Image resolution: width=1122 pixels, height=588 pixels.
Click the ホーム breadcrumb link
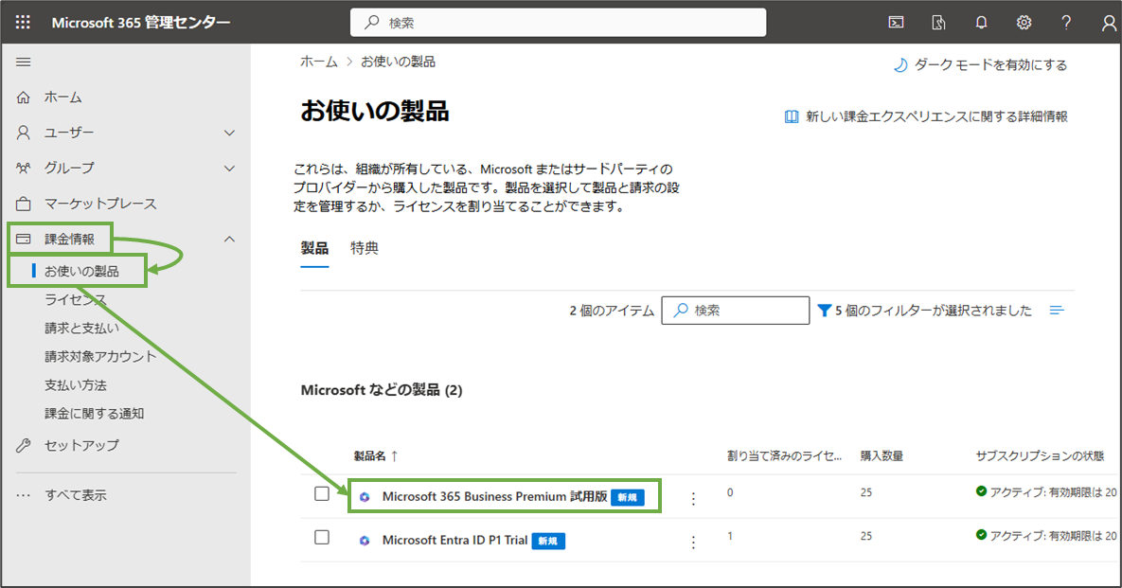(x=318, y=62)
